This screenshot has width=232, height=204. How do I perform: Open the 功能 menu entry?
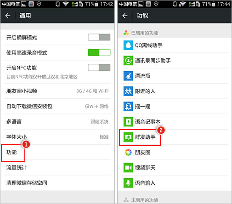tap(57, 152)
